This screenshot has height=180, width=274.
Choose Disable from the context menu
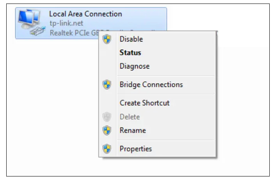click(131, 39)
